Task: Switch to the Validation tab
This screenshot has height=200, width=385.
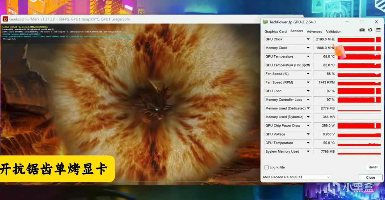Action: (x=334, y=31)
